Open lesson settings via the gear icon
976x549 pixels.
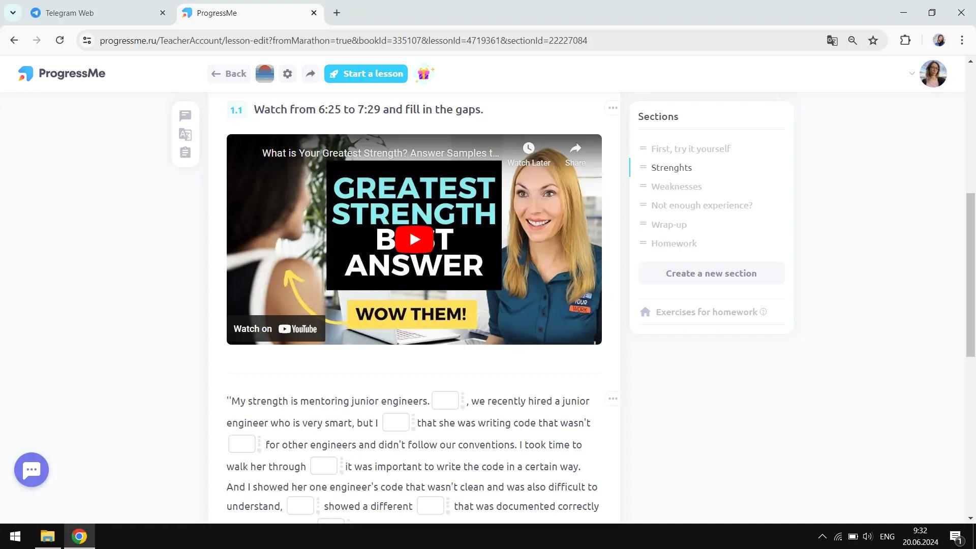click(287, 74)
